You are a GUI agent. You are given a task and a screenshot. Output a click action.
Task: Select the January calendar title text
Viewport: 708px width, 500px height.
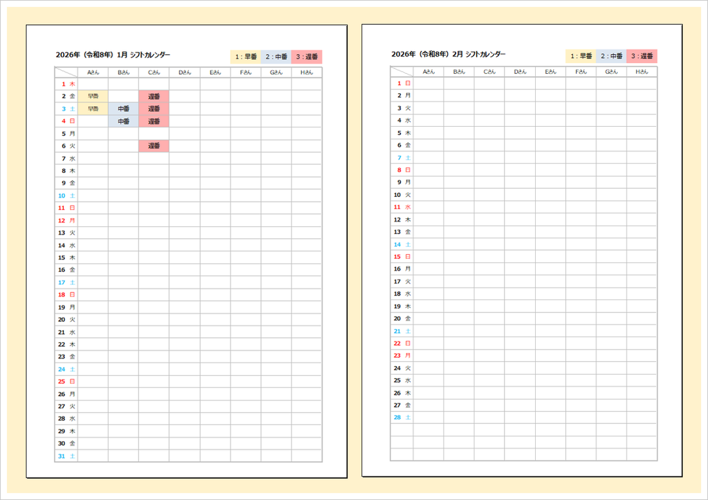click(x=113, y=55)
